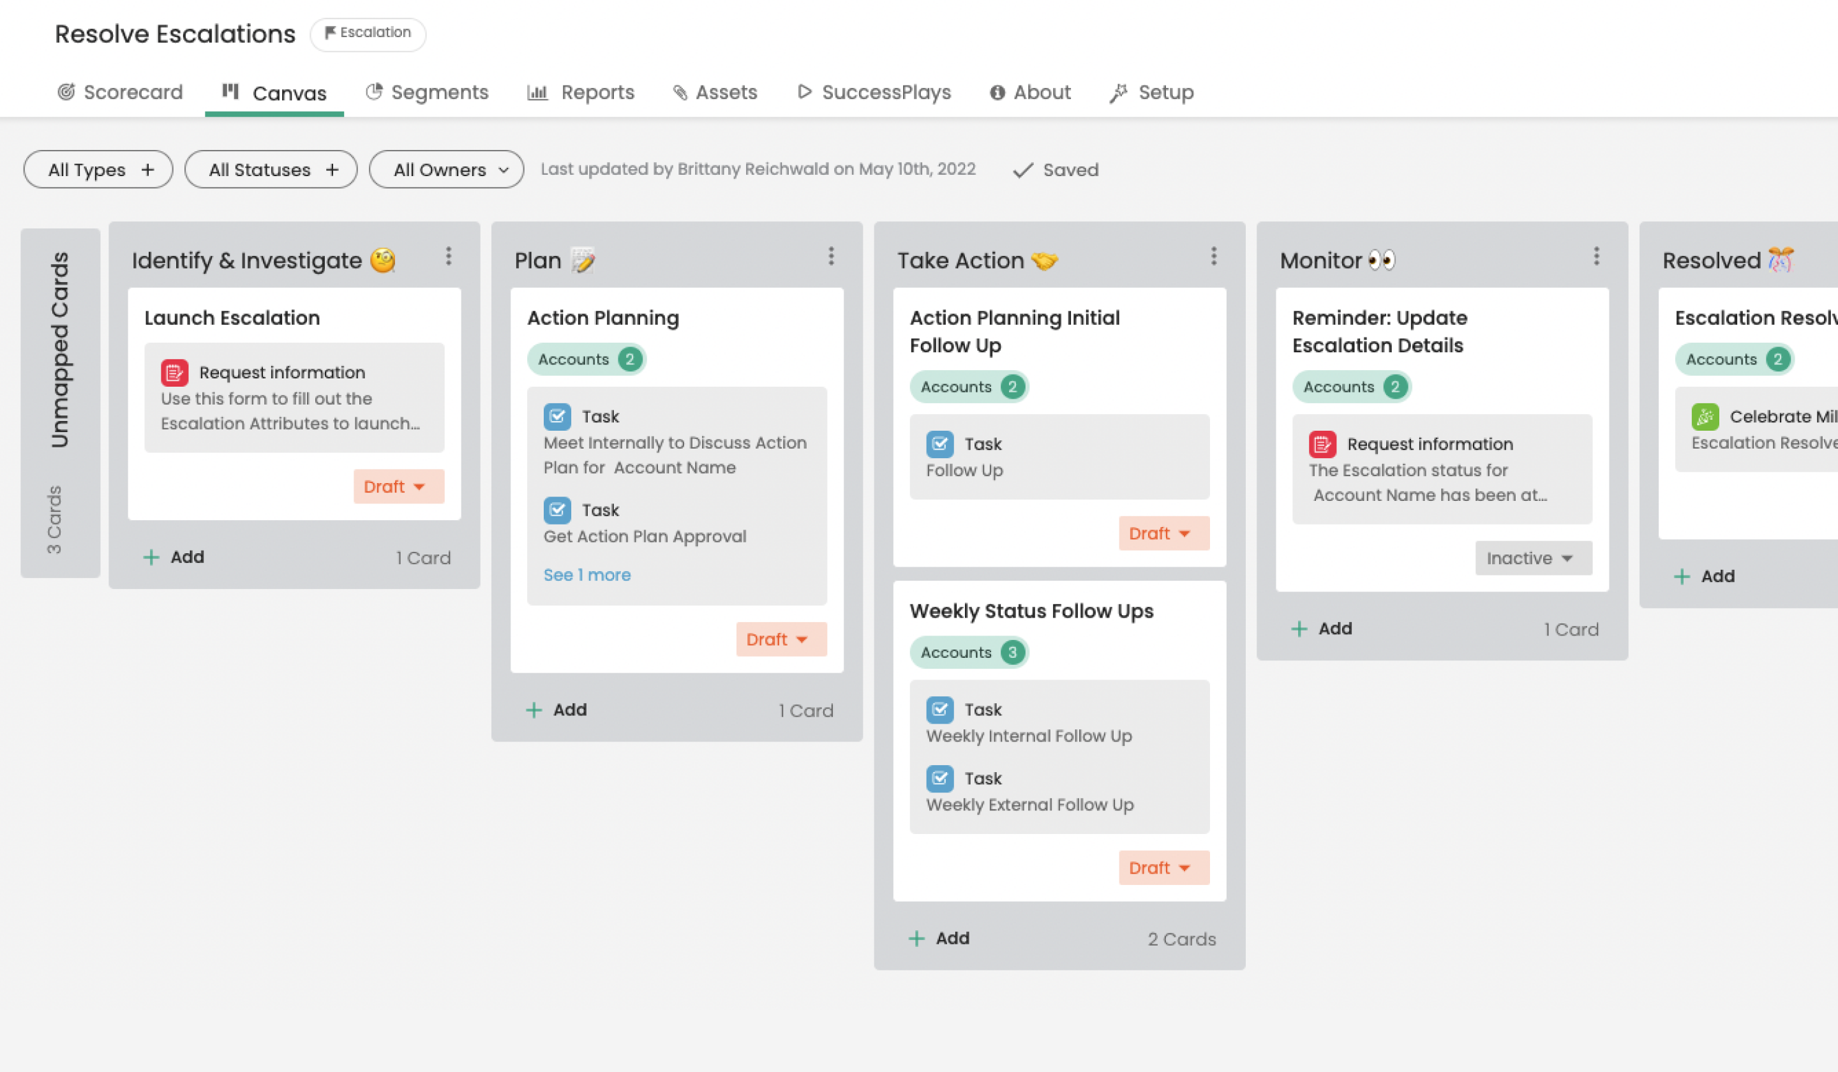Open Monitor column three-dot menu

[x=1597, y=256]
